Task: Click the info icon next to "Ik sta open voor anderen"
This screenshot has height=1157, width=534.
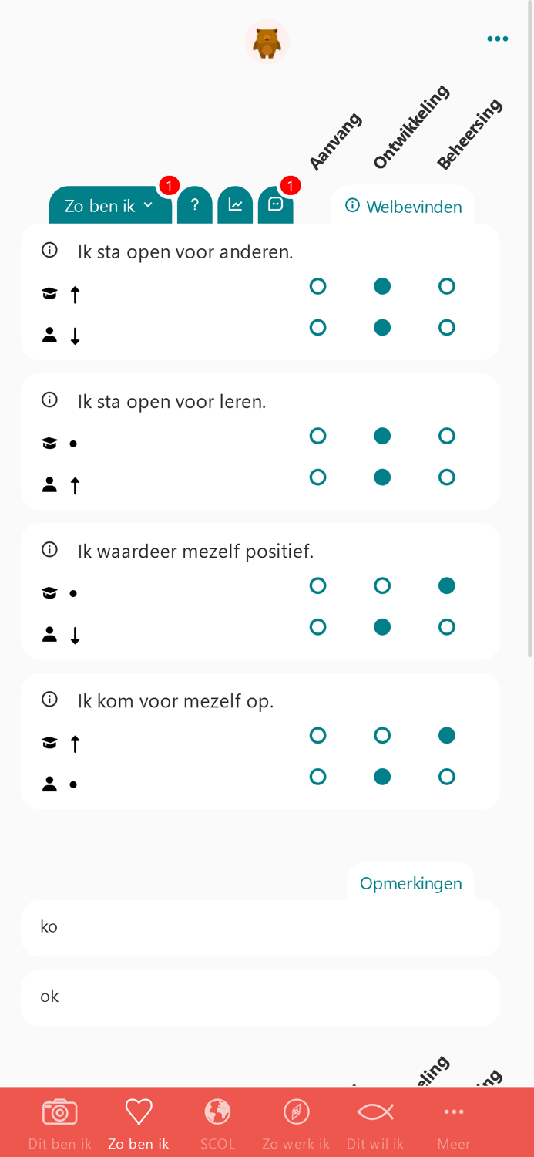Action: [49, 249]
